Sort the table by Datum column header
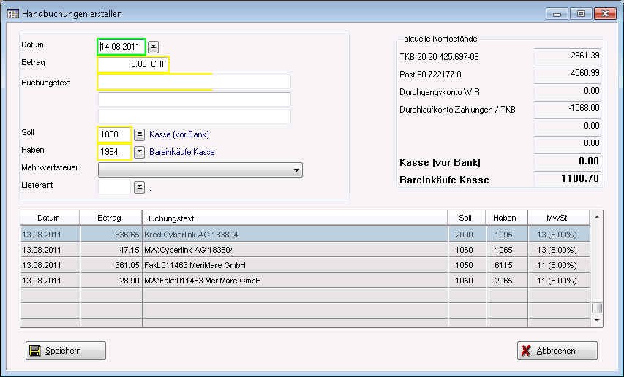Image resolution: width=624 pixels, height=377 pixels. [x=49, y=218]
